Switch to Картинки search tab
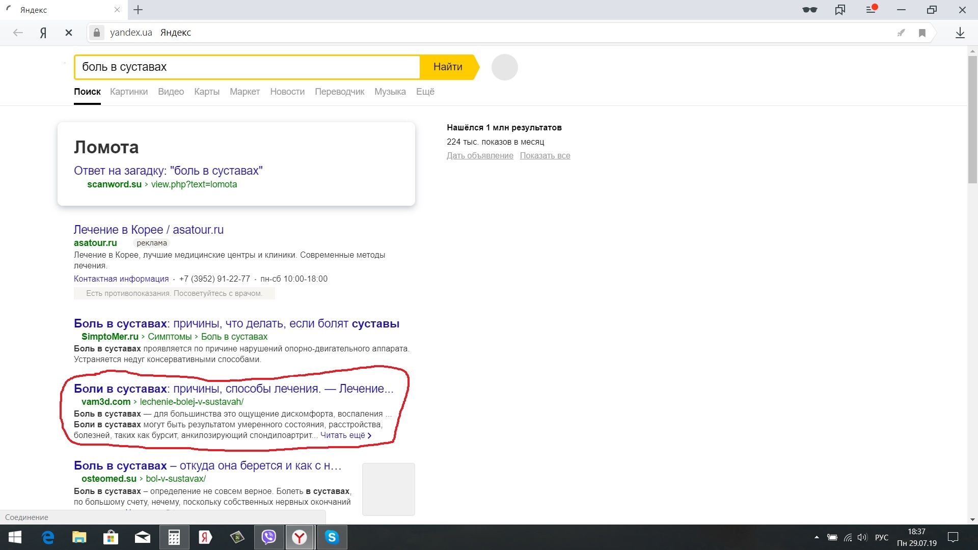The height and width of the screenshot is (550, 978). [x=129, y=92]
